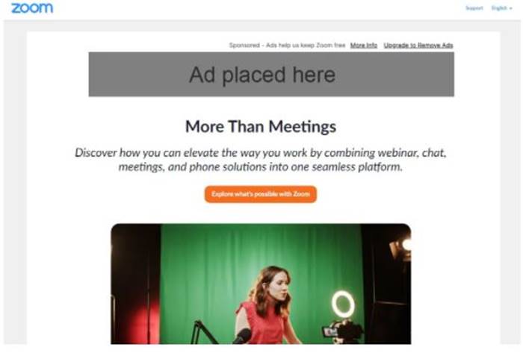Click the 'More Than Meetings' heading
Screen dimensions: 523x353
point(261,127)
